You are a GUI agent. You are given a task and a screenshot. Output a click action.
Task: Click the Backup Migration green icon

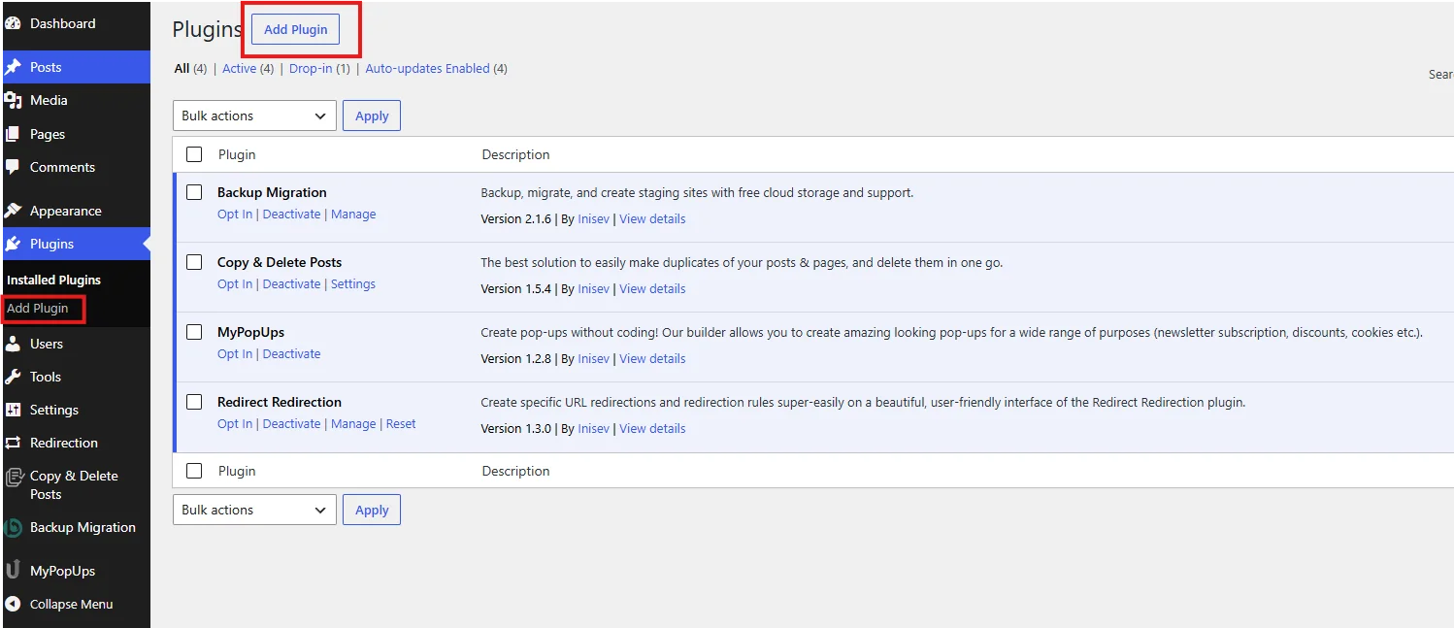pos(13,528)
